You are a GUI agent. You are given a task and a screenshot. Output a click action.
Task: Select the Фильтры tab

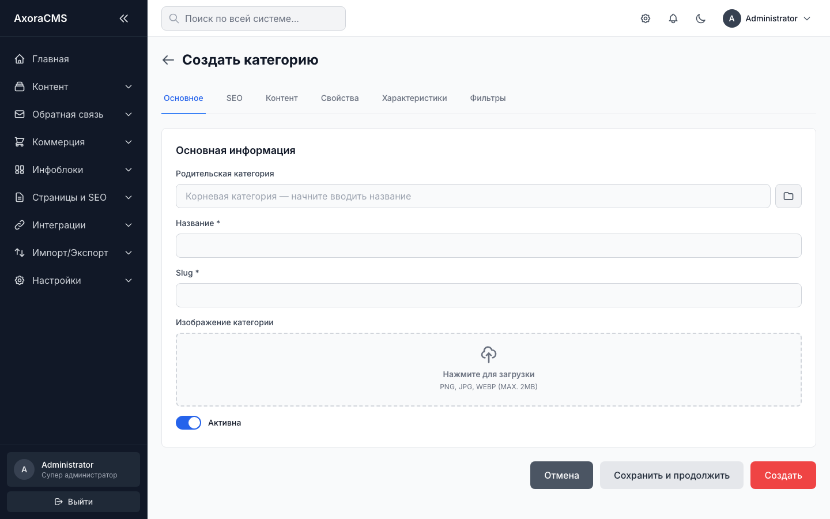point(488,98)
